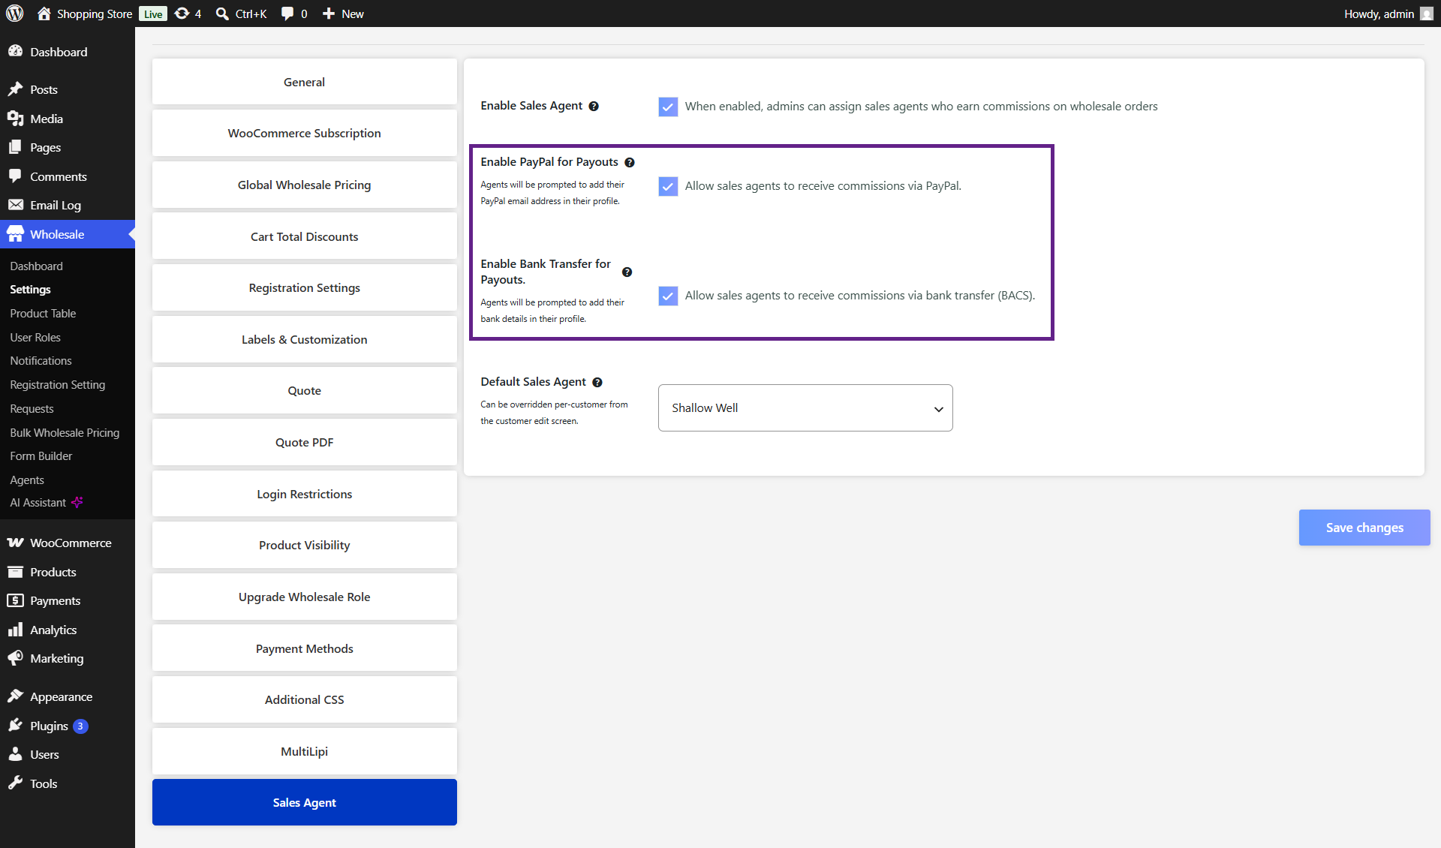Click the Live status badge
The image size is (1441, 848).
pos(153,14)
